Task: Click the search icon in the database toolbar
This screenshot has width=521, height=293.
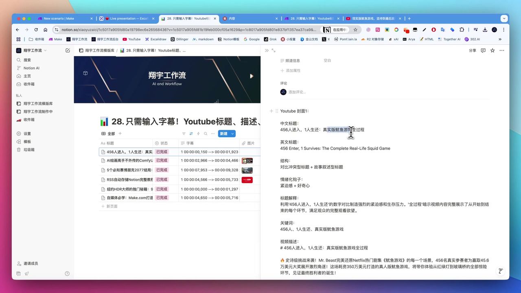Action: [206, 133]
